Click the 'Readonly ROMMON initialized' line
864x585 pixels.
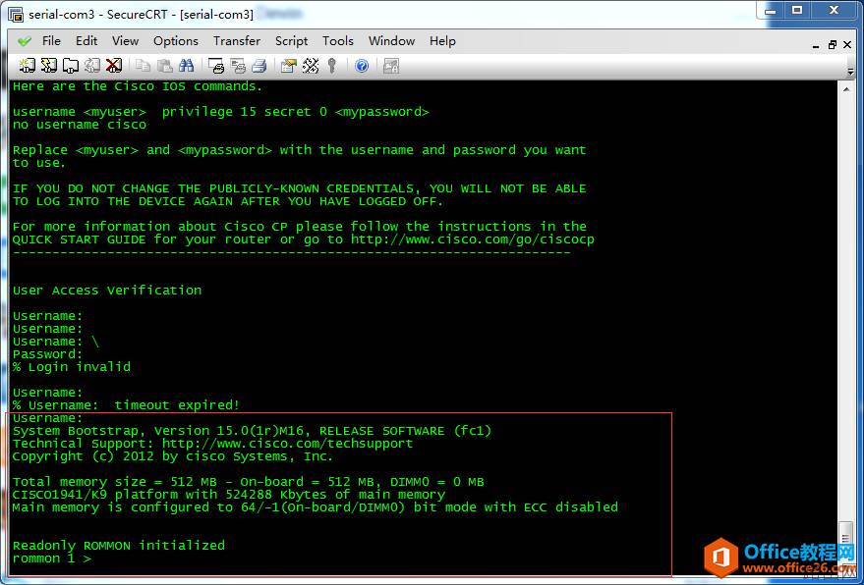pyautogui.click(x=119, y=546)
